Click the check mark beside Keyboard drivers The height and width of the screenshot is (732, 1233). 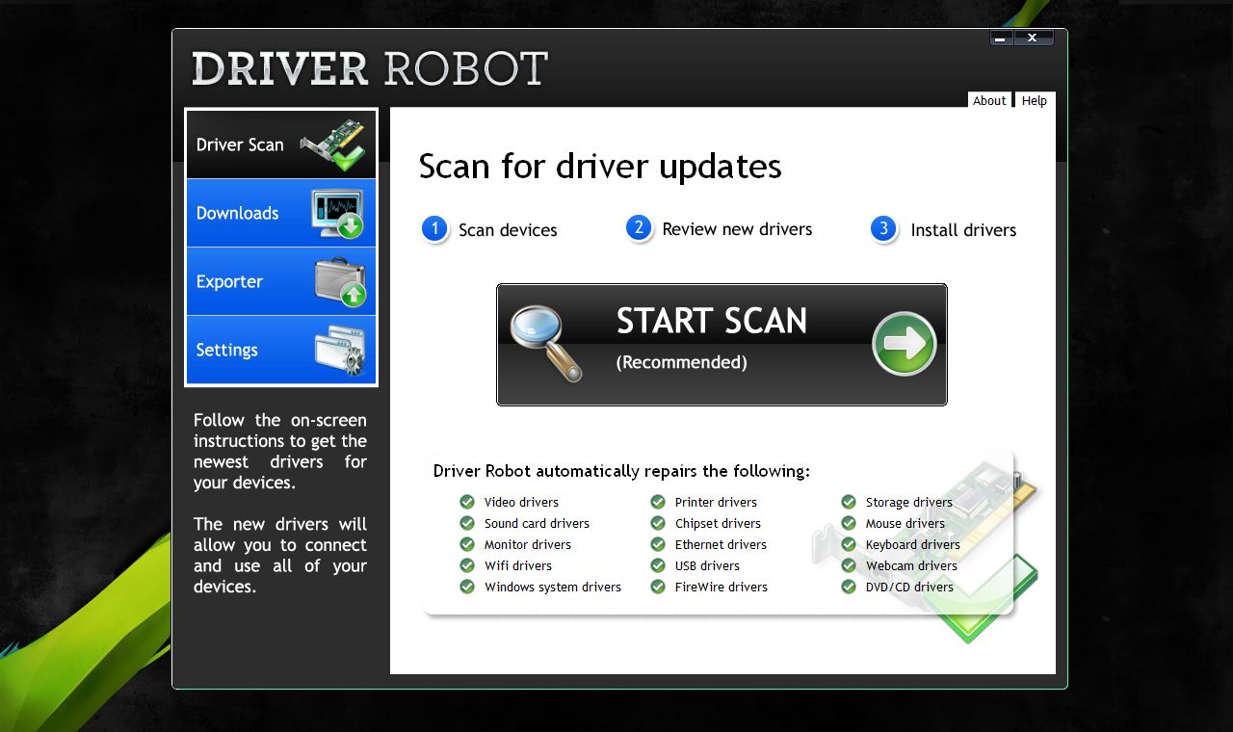click(x=849, y=544)
